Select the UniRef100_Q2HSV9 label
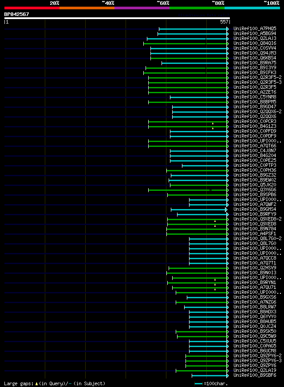Screen dimensions: 284x387 tap(255, 268)
